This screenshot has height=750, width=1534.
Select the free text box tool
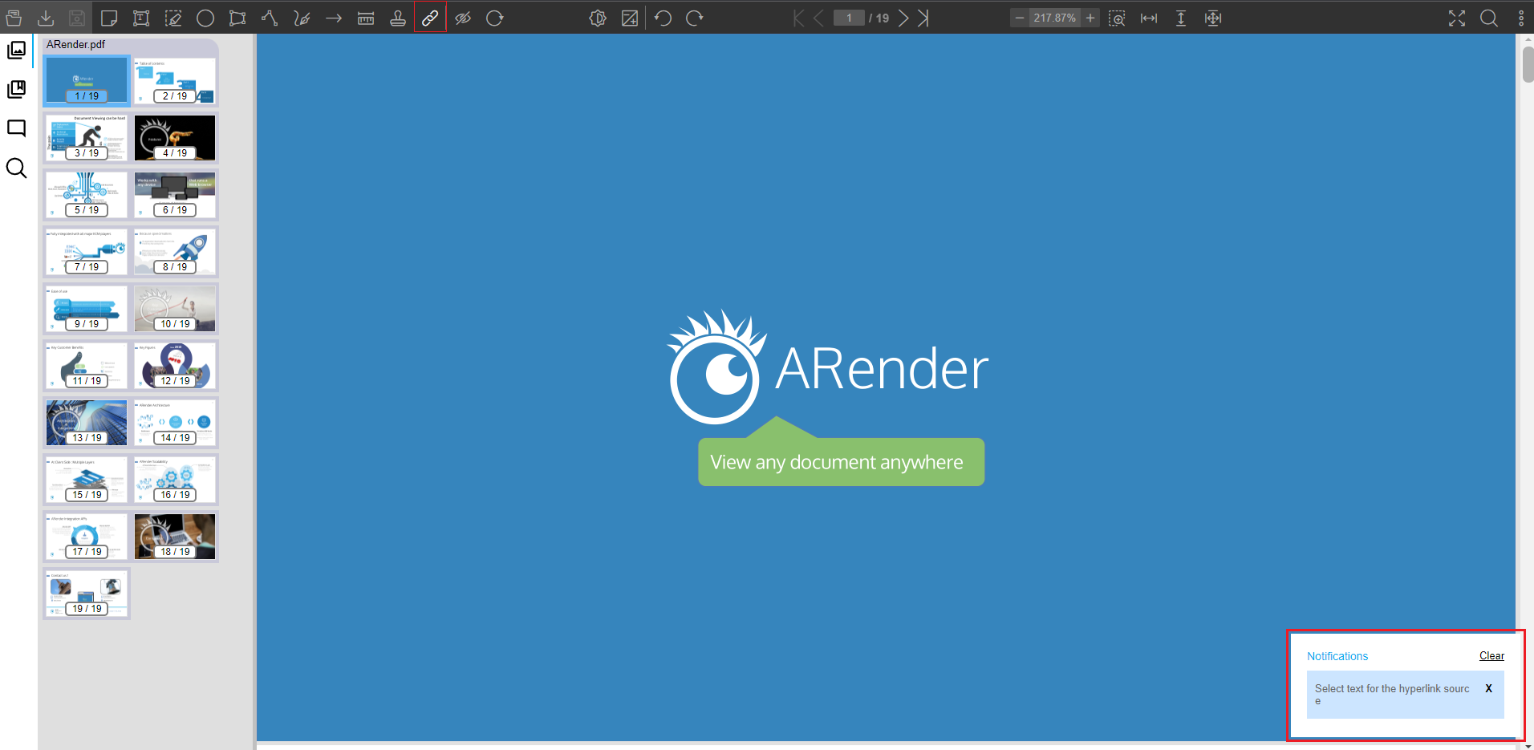(x=141, y=18)
